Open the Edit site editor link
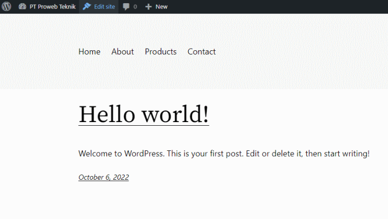 click(99, 7)
